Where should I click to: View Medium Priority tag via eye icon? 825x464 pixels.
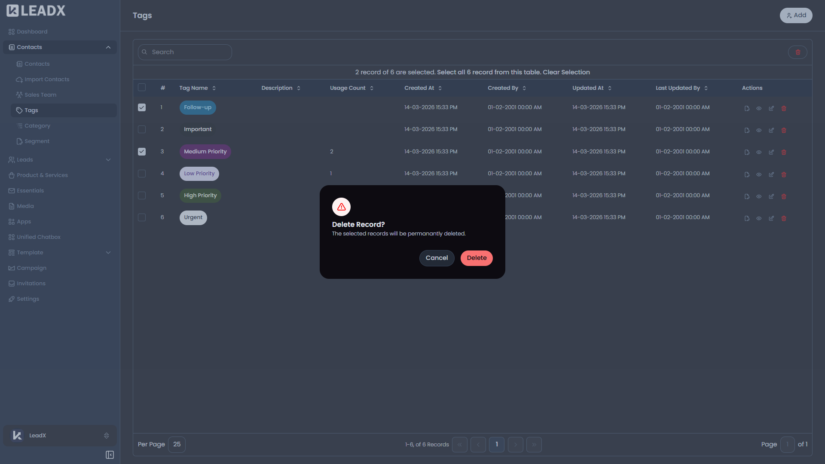pyautogui.click(x=759, y=152)
